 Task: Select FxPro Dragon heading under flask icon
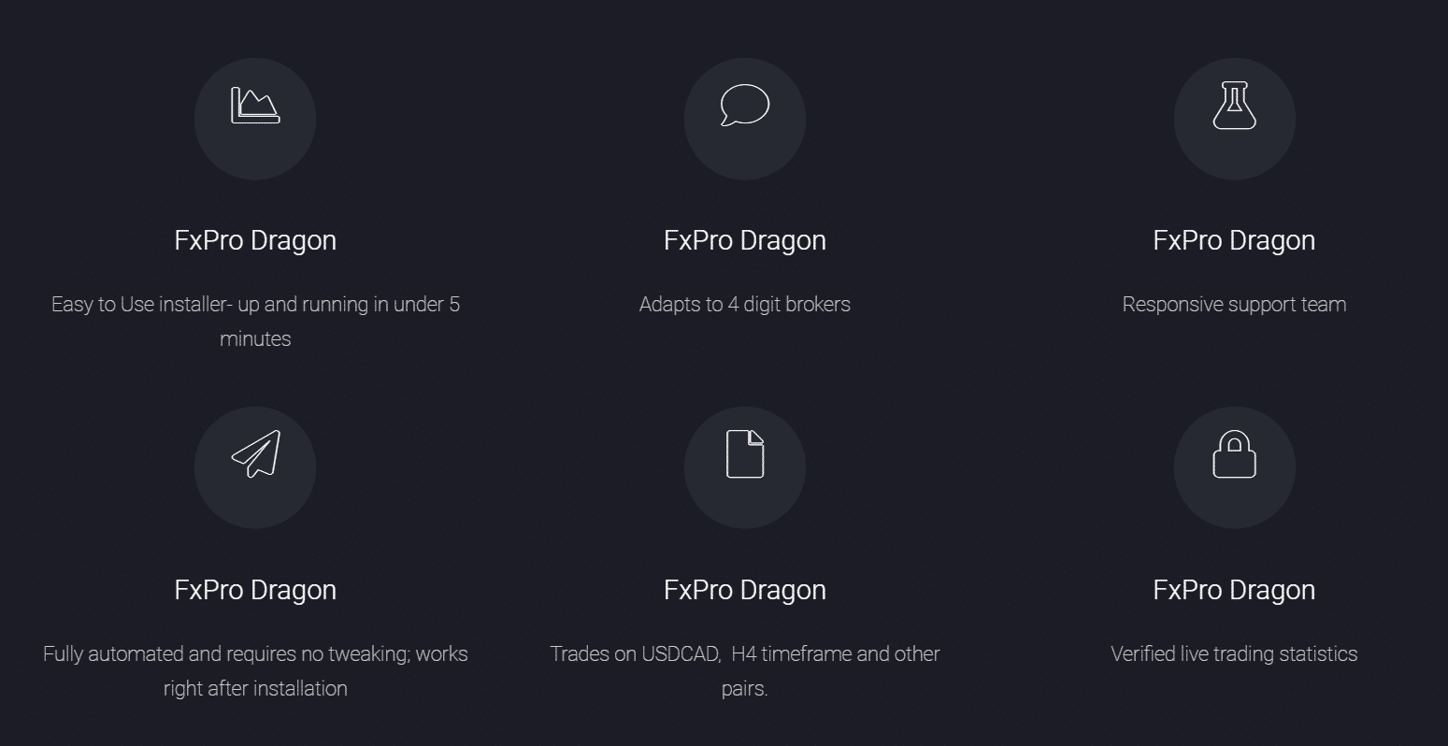click(x=1234, y=240)
